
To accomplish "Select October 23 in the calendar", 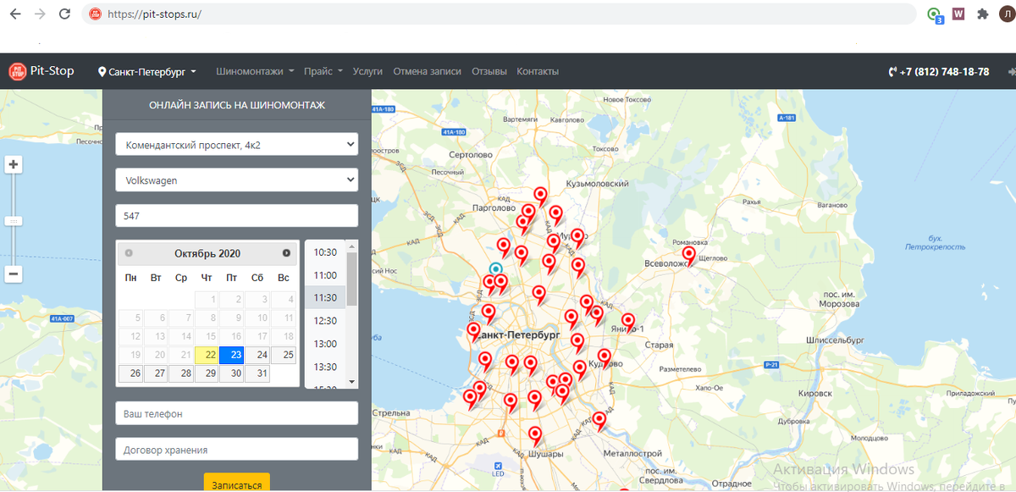I will (231, 355).
